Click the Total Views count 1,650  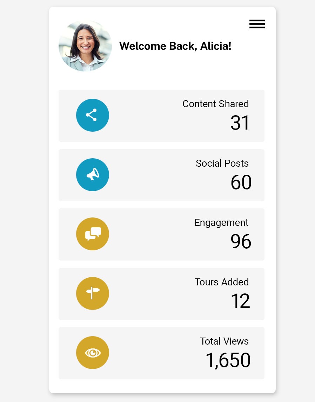(x=228, y=360)
